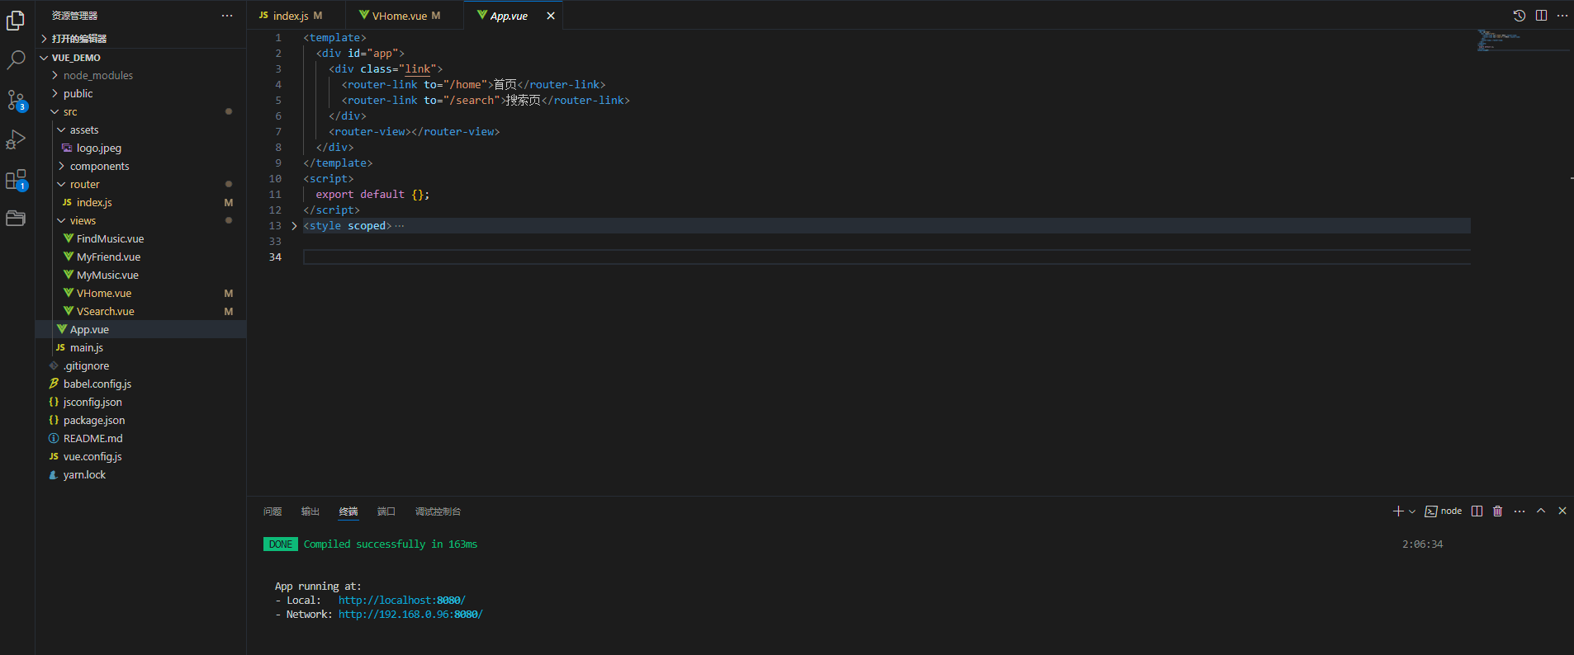Close the App.vue editor tab

pyautogui.click(x=551, y=16)
